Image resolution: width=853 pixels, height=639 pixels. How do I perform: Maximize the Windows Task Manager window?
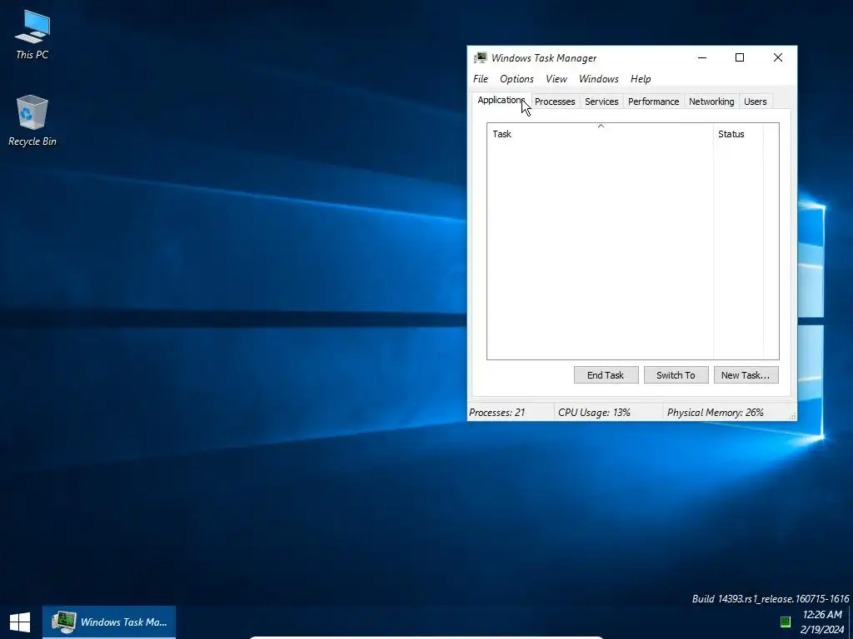click(x=740, y=57)
